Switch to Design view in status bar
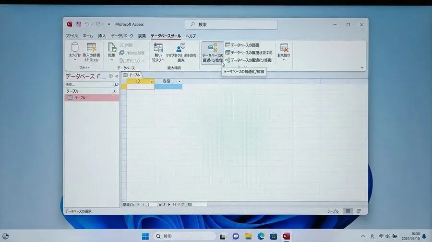Image resolution: width=432 pixels, height=242 pixels. (x=359, y=211)
